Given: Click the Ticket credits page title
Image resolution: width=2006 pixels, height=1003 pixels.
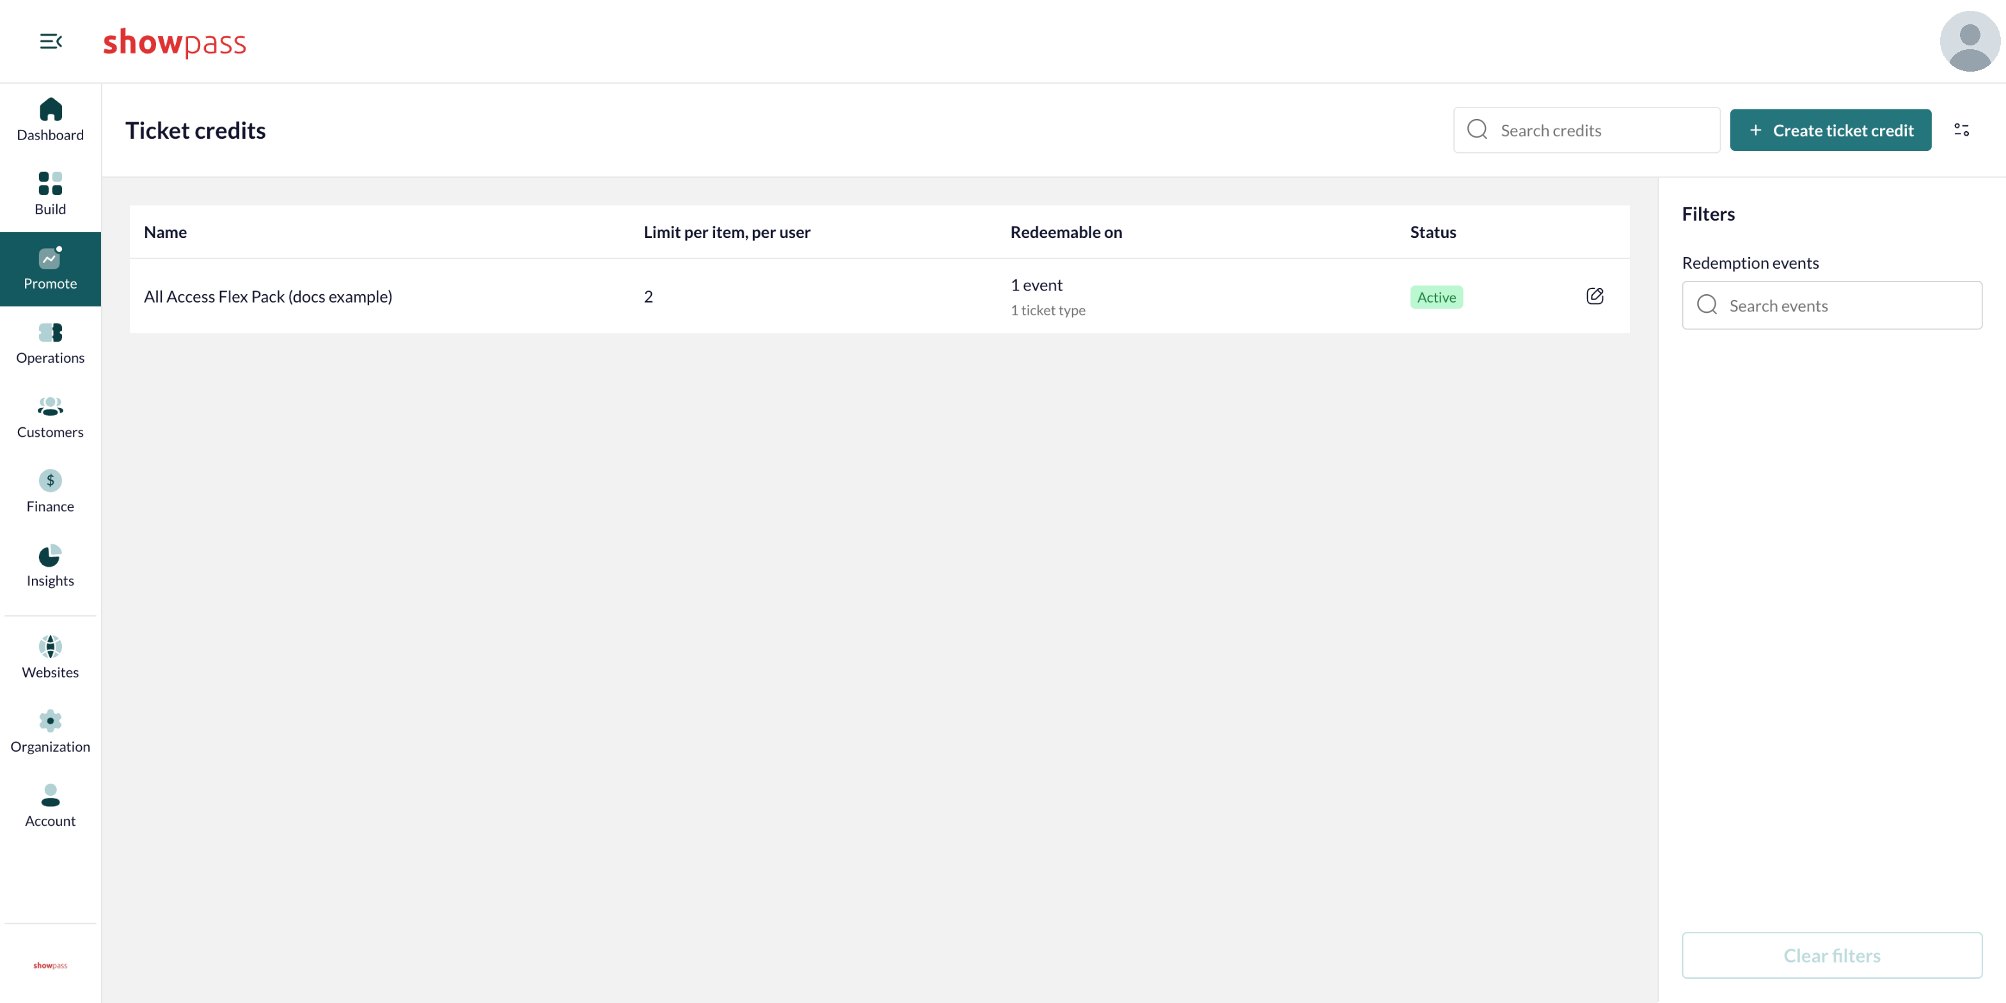Looking at the screenshot, I should click(196, 130).
